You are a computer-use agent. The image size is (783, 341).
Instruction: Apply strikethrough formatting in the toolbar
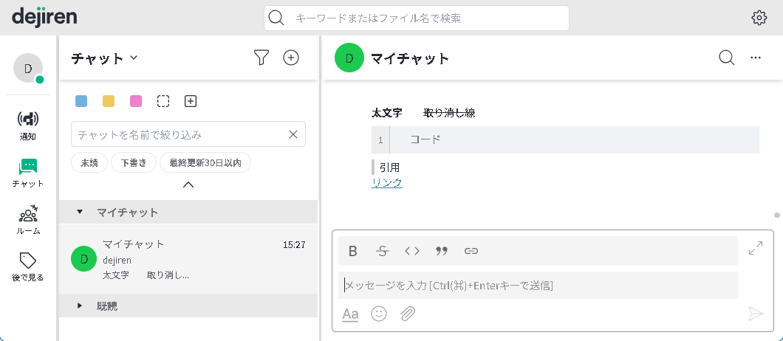click(x=382, y=251)
